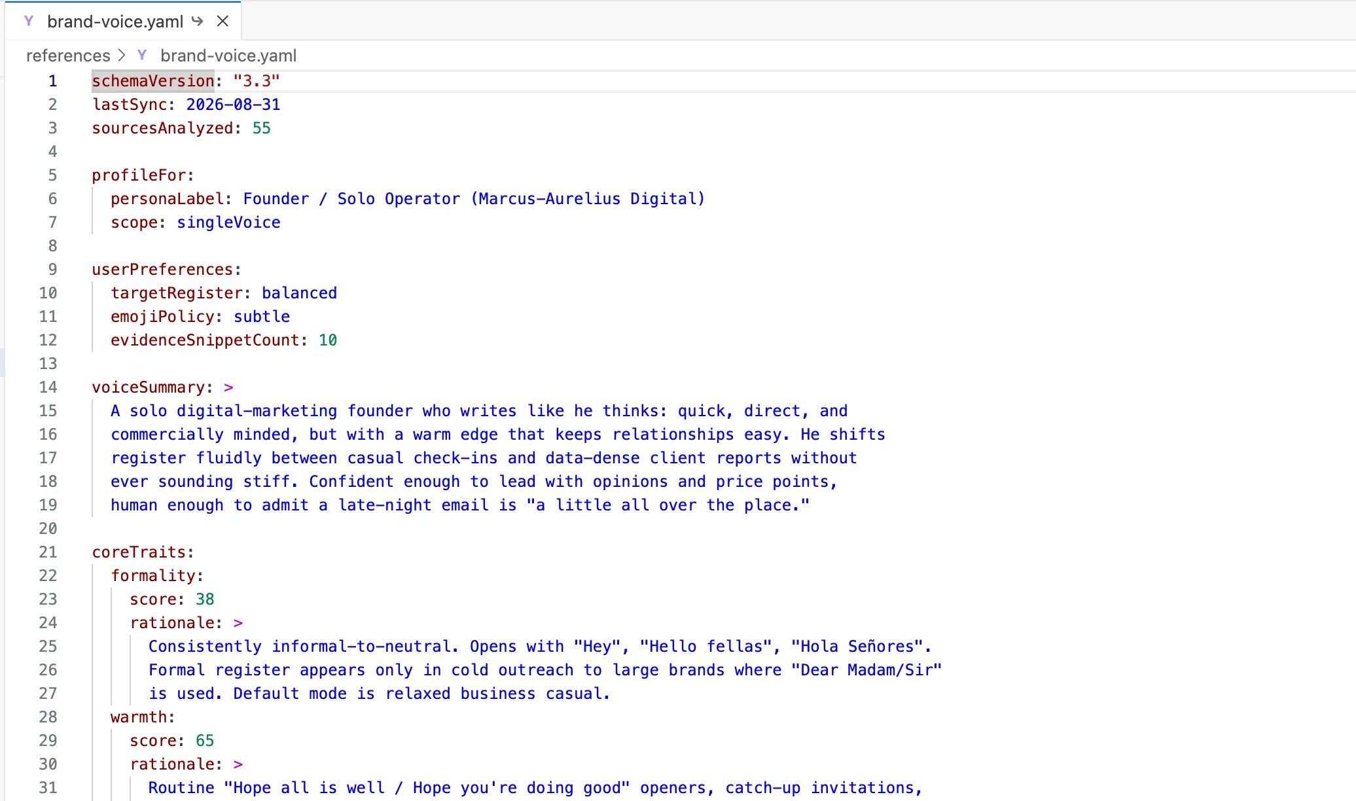The height and width of the screenshot is (801, 1356).
Task: Select the brand-voice.yaml editor tab
Action: 123,21
